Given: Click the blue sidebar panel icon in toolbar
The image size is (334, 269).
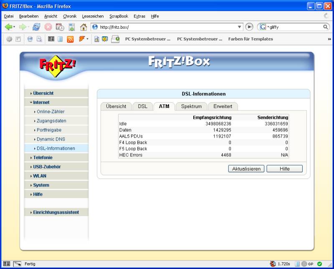Looking at the screenshot, I should 60,39.
